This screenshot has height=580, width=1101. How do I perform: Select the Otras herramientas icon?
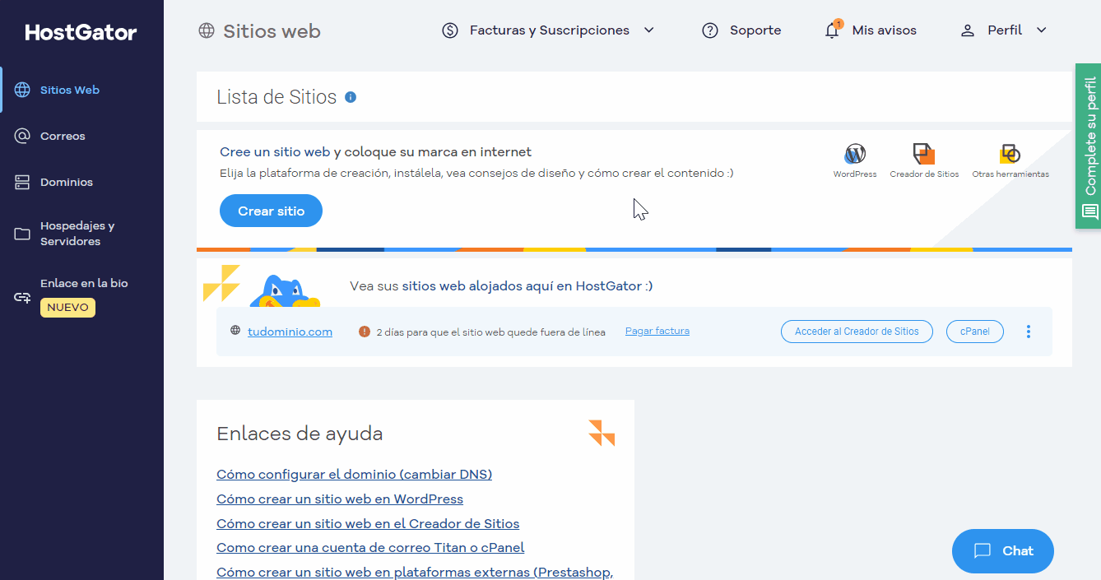point(1010,154)
